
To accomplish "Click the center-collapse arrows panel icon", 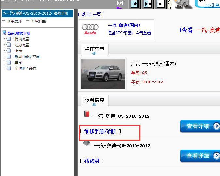I will pyautogui.click(x=148, y=4).
